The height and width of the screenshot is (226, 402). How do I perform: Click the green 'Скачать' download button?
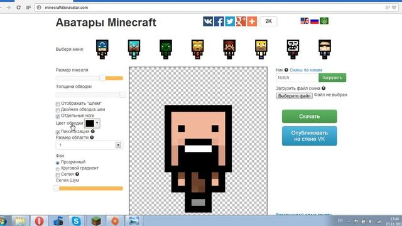click(310, 116)
